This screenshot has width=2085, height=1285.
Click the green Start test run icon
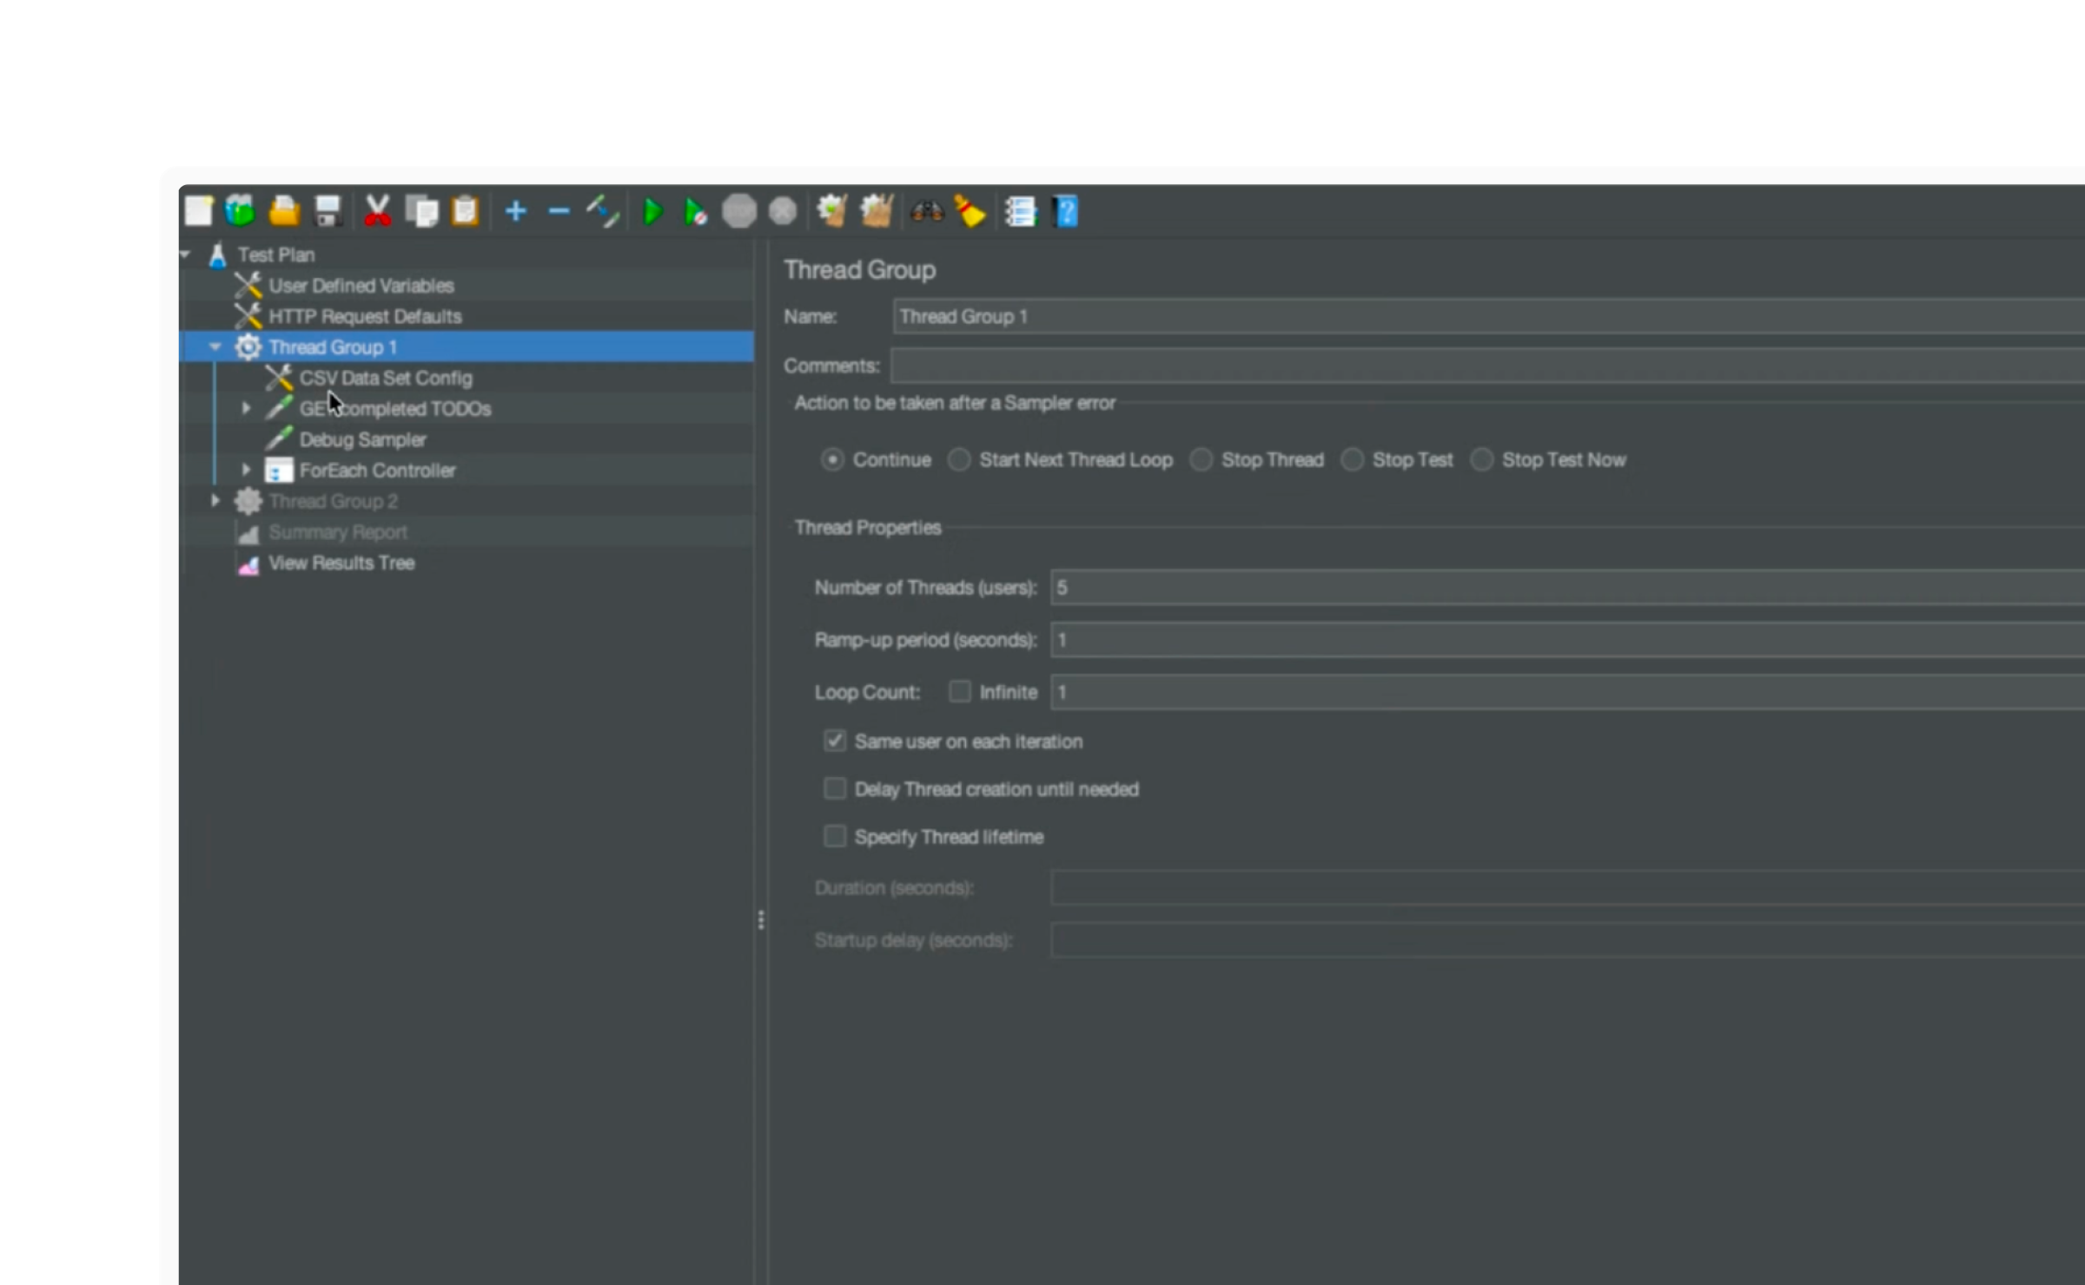(652, 212)
